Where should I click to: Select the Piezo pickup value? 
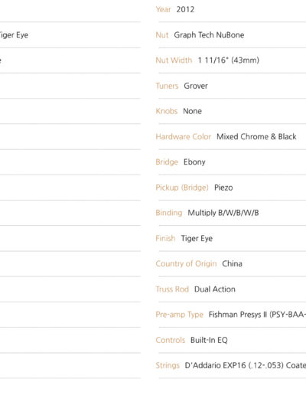point(223,188)
